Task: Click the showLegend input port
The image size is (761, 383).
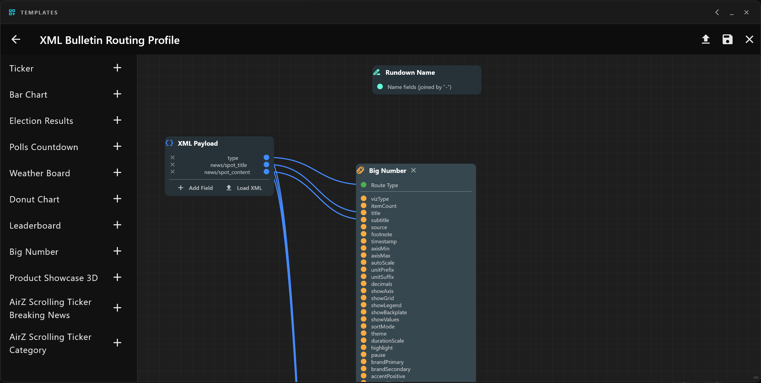Action: tap(364, 305)
